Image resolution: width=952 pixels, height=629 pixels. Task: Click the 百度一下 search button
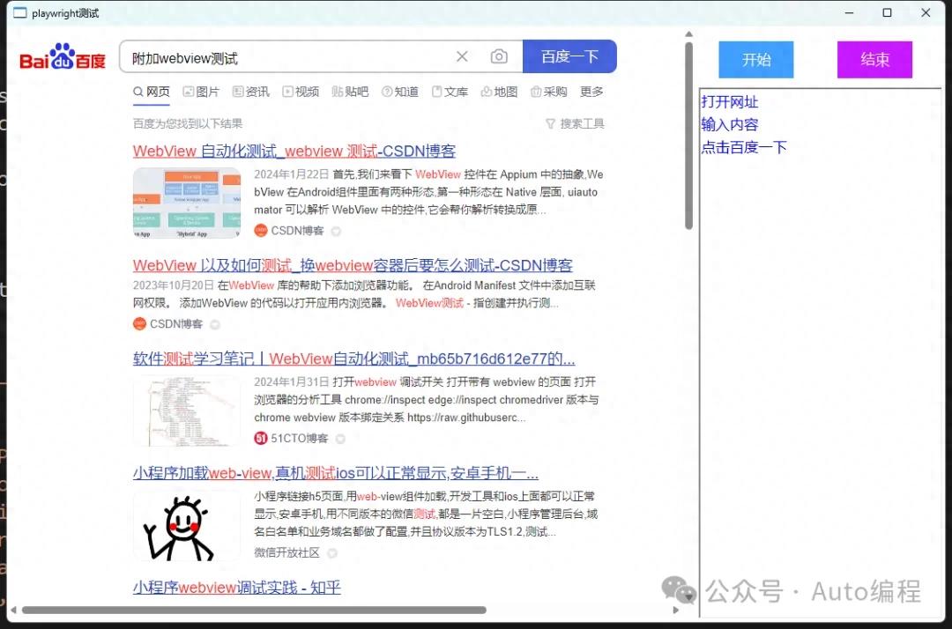click(x=569, y=56)
